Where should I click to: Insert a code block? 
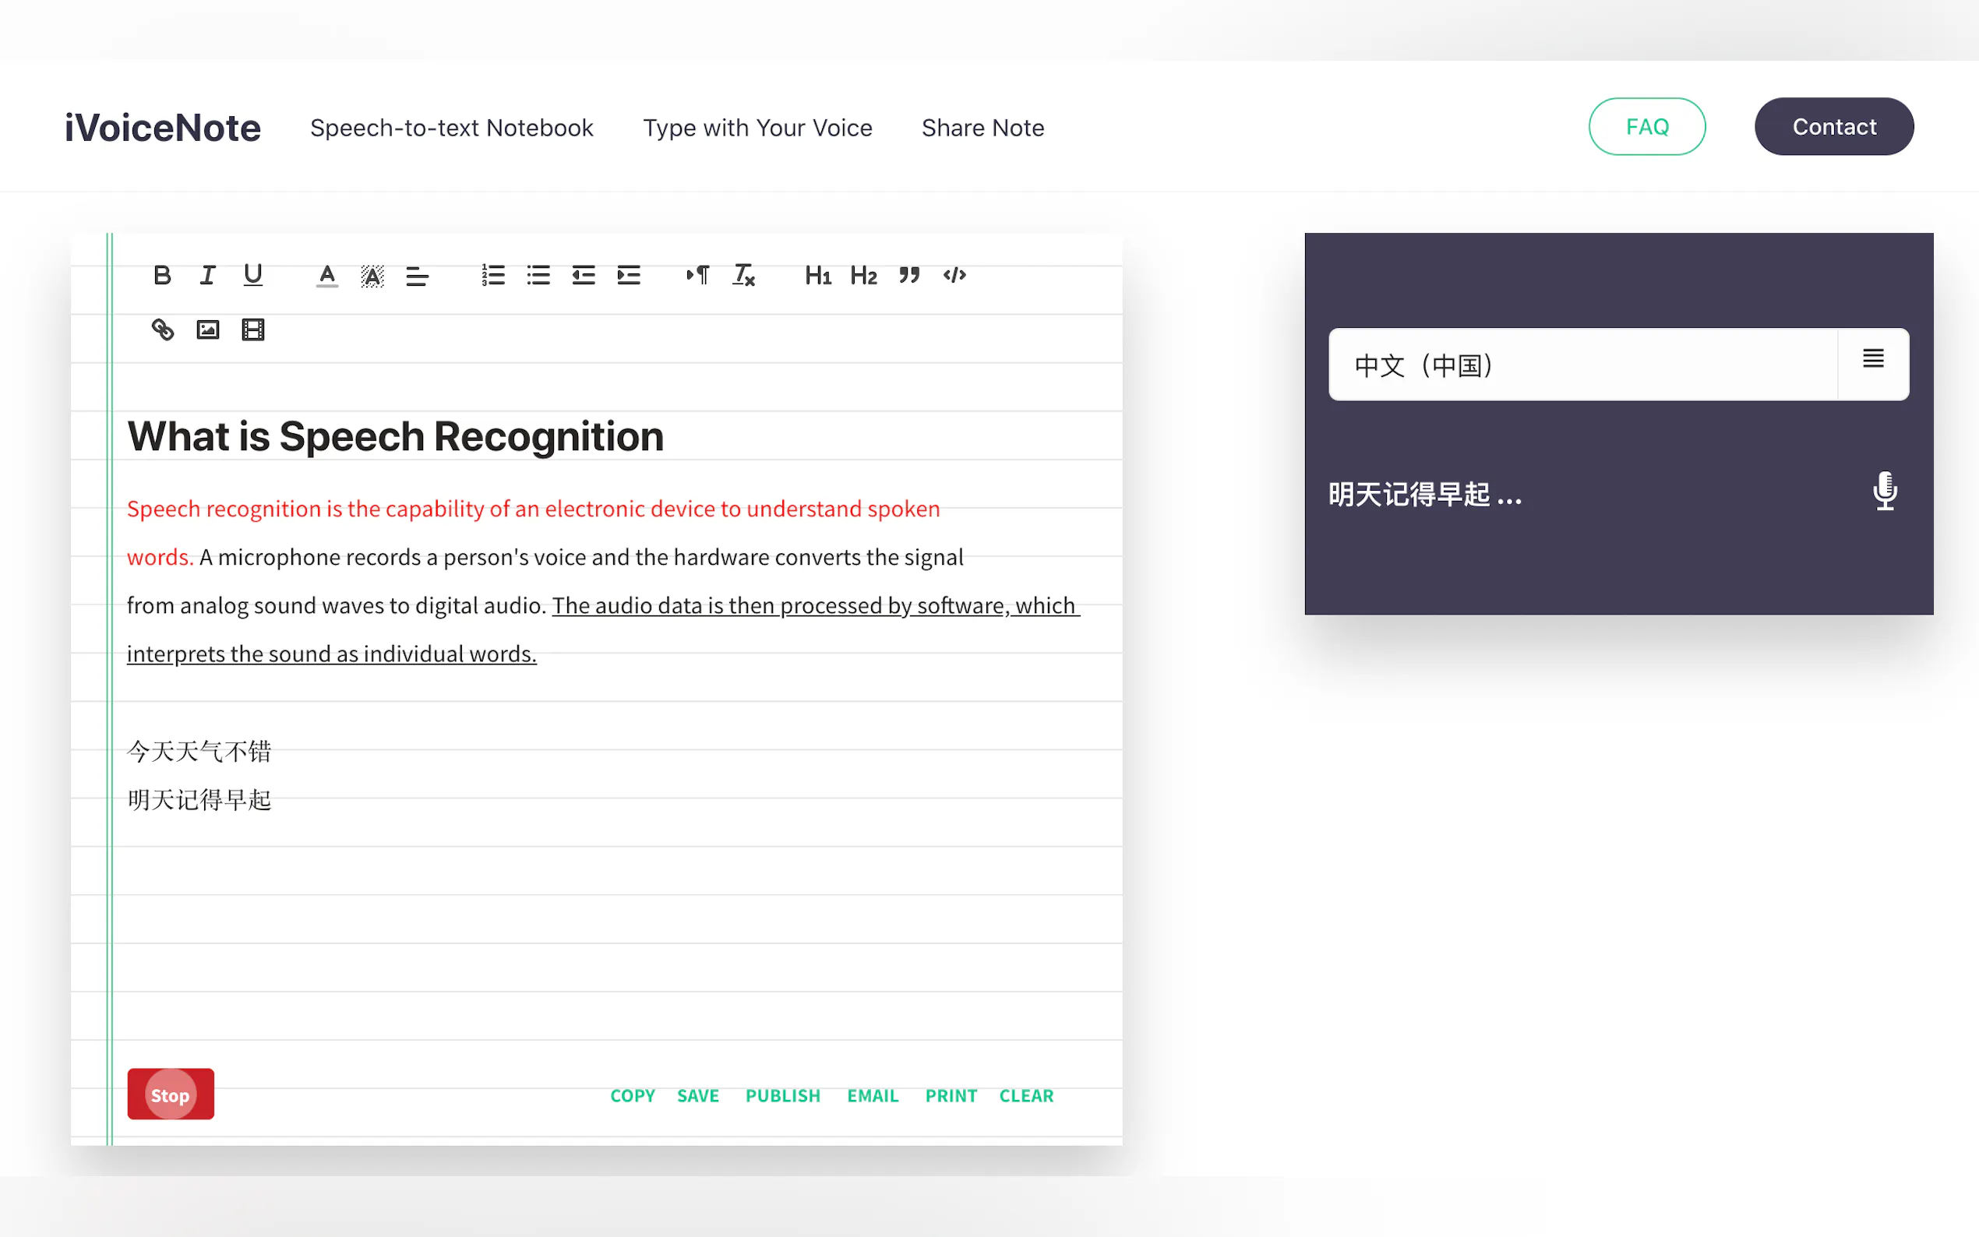(954, 275)
